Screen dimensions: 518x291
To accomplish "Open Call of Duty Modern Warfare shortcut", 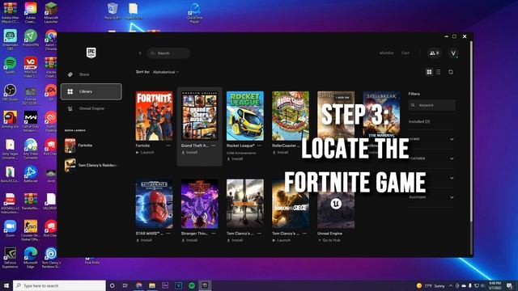I will 31,121.
